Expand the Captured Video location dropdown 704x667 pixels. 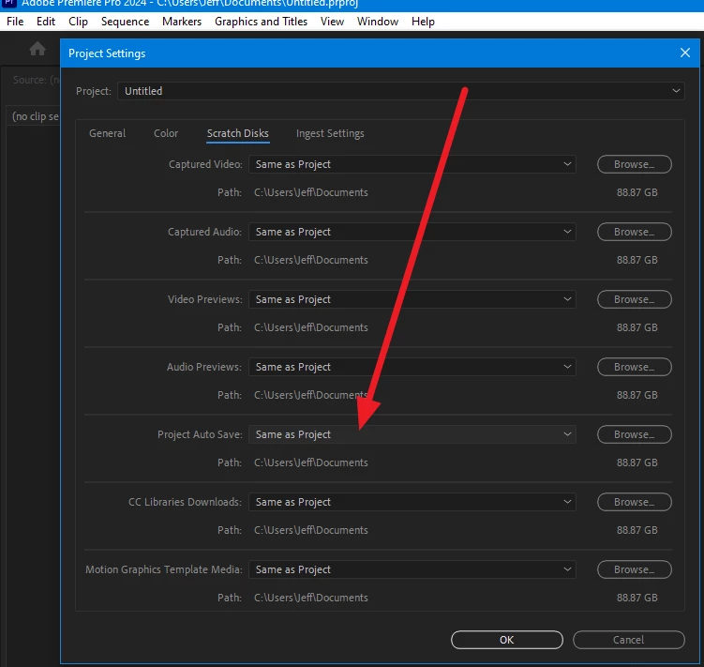[x=412, y=164]
